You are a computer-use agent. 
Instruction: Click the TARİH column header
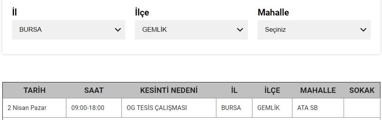(34, 90)
